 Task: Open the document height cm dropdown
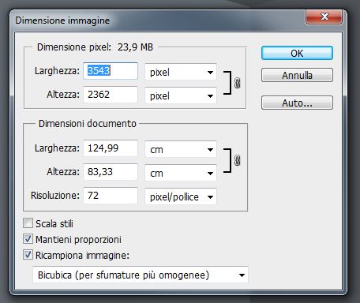pos(181,173)
